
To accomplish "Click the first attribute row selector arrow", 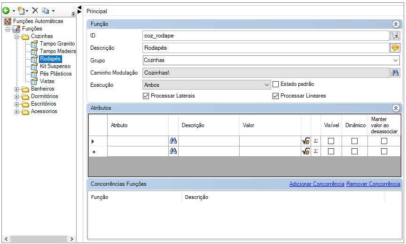I will point(93,141).
